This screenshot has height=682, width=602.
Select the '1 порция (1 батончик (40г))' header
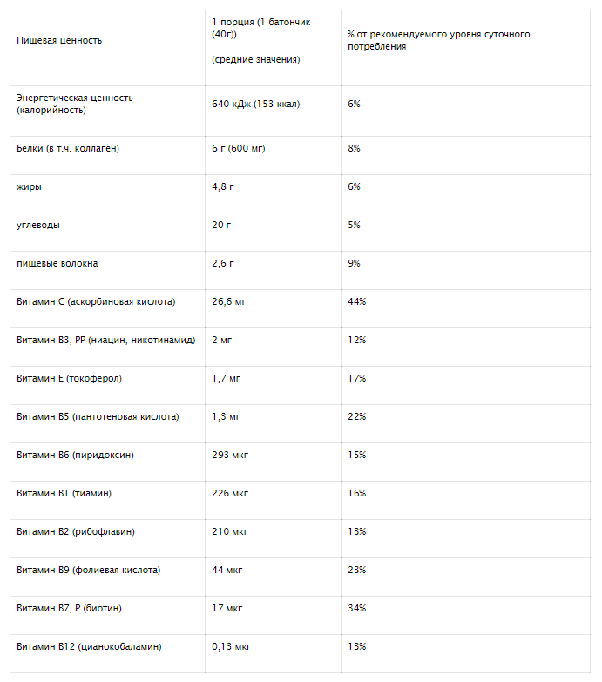pos(261,28)
